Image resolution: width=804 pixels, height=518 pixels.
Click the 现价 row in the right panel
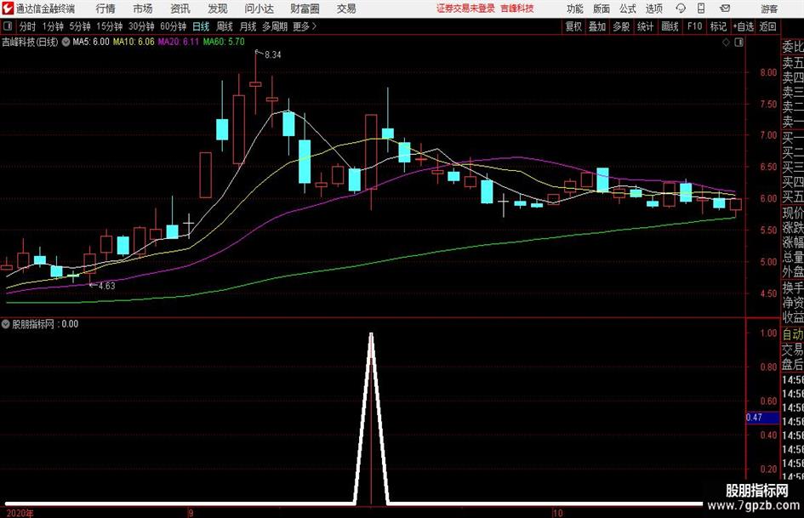coord(793,213)
